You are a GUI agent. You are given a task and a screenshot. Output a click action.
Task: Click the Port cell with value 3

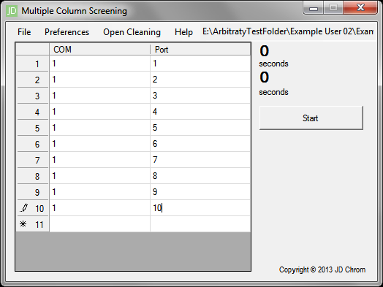tap(200, 96)
